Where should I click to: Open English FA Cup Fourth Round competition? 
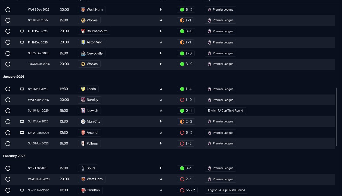tap(226, 190)
